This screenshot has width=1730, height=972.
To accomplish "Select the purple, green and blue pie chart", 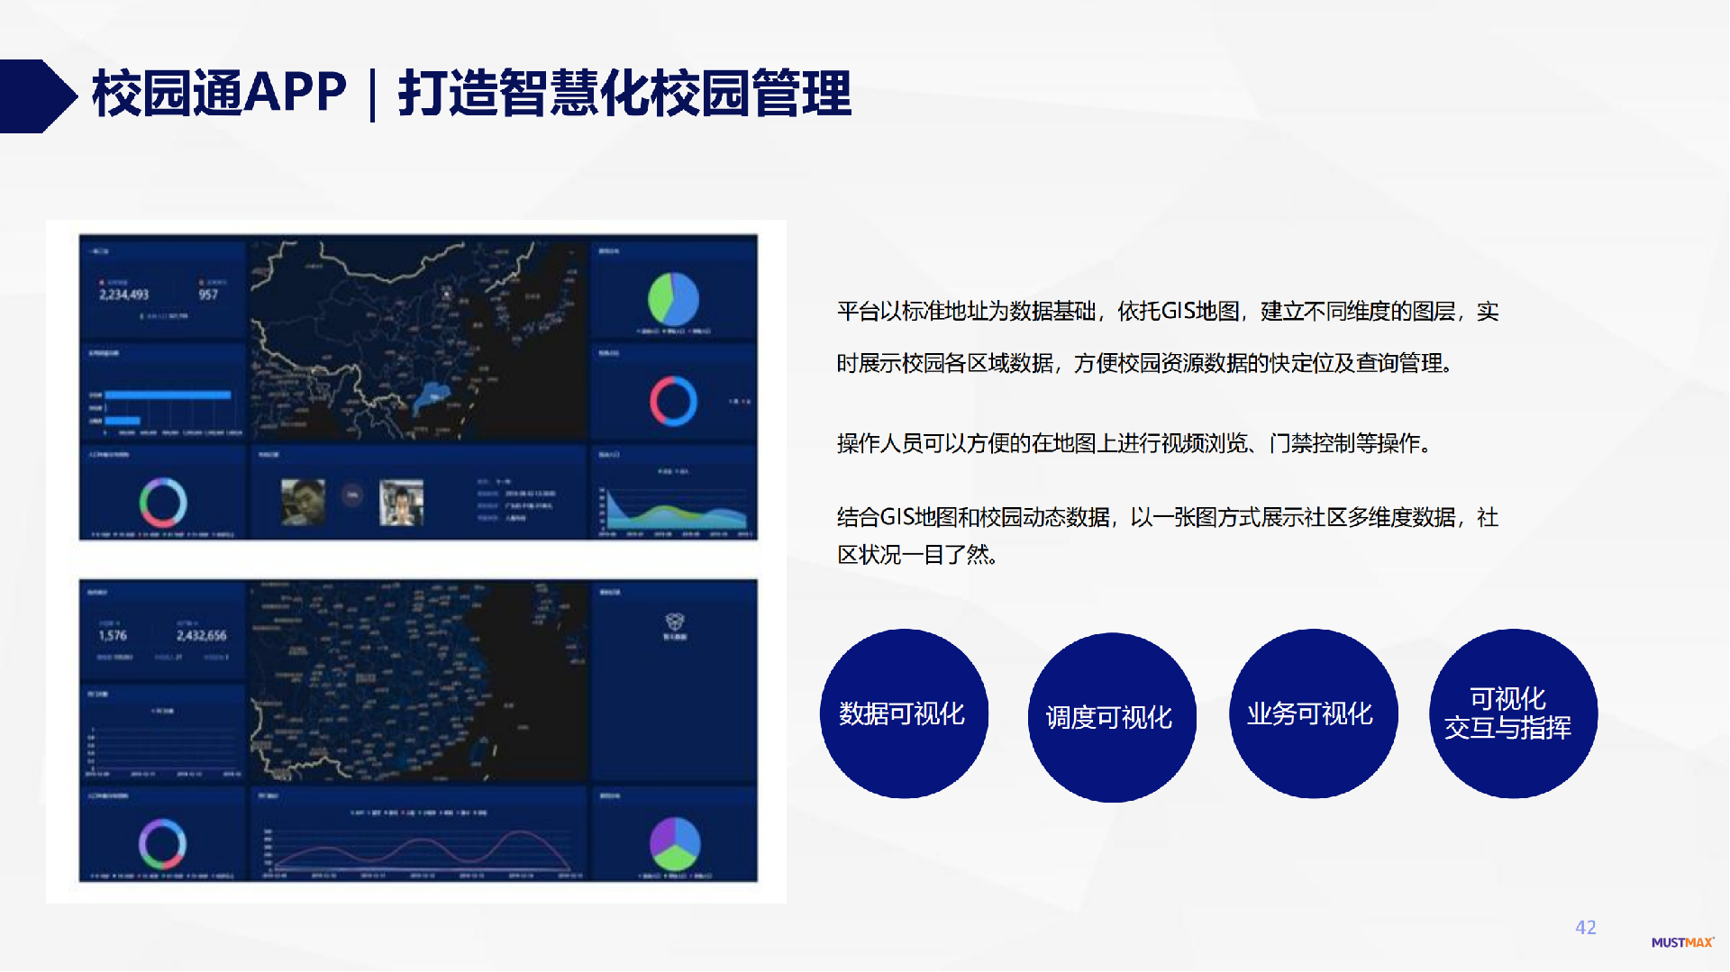I will click(x=675, y=843).
